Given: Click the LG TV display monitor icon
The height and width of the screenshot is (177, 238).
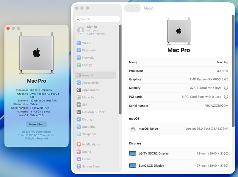Looking at the screenshot, I should point(133,153).
